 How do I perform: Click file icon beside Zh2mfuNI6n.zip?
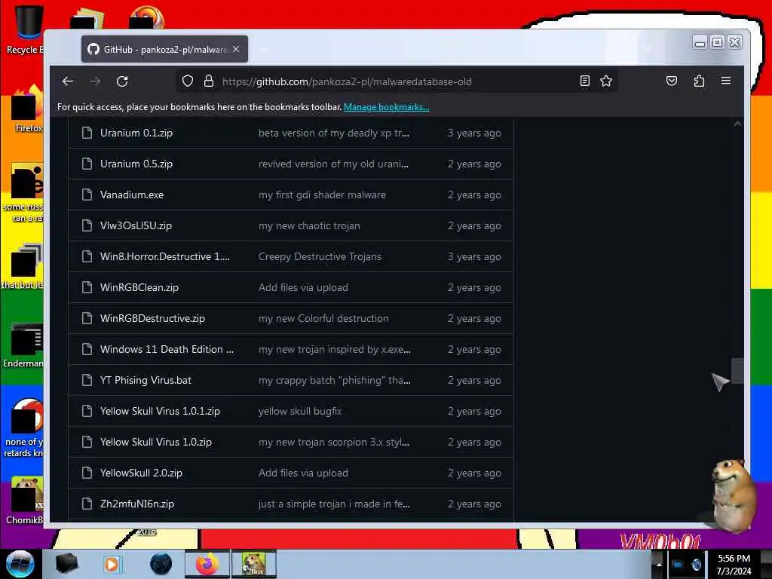coord(87,504)
